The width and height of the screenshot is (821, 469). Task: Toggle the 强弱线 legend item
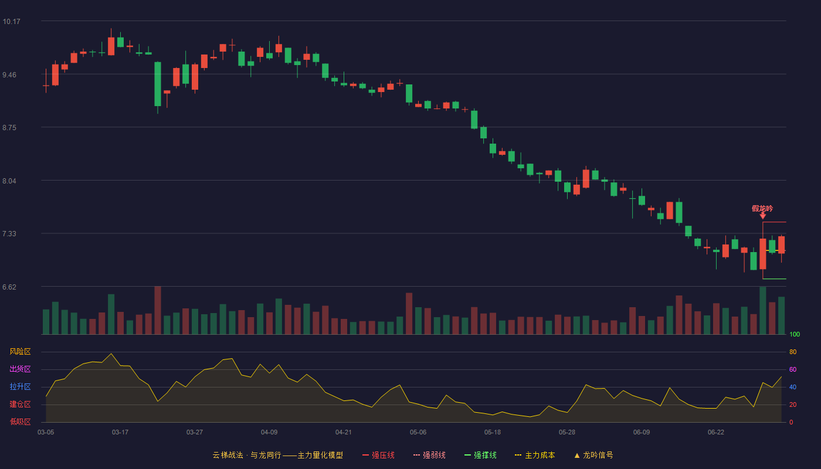(429, 455)
